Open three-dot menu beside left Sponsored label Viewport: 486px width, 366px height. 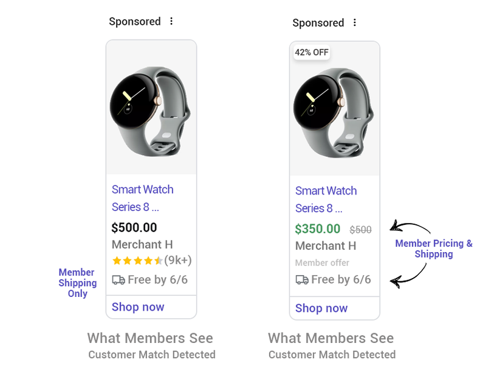coord(171,21)
